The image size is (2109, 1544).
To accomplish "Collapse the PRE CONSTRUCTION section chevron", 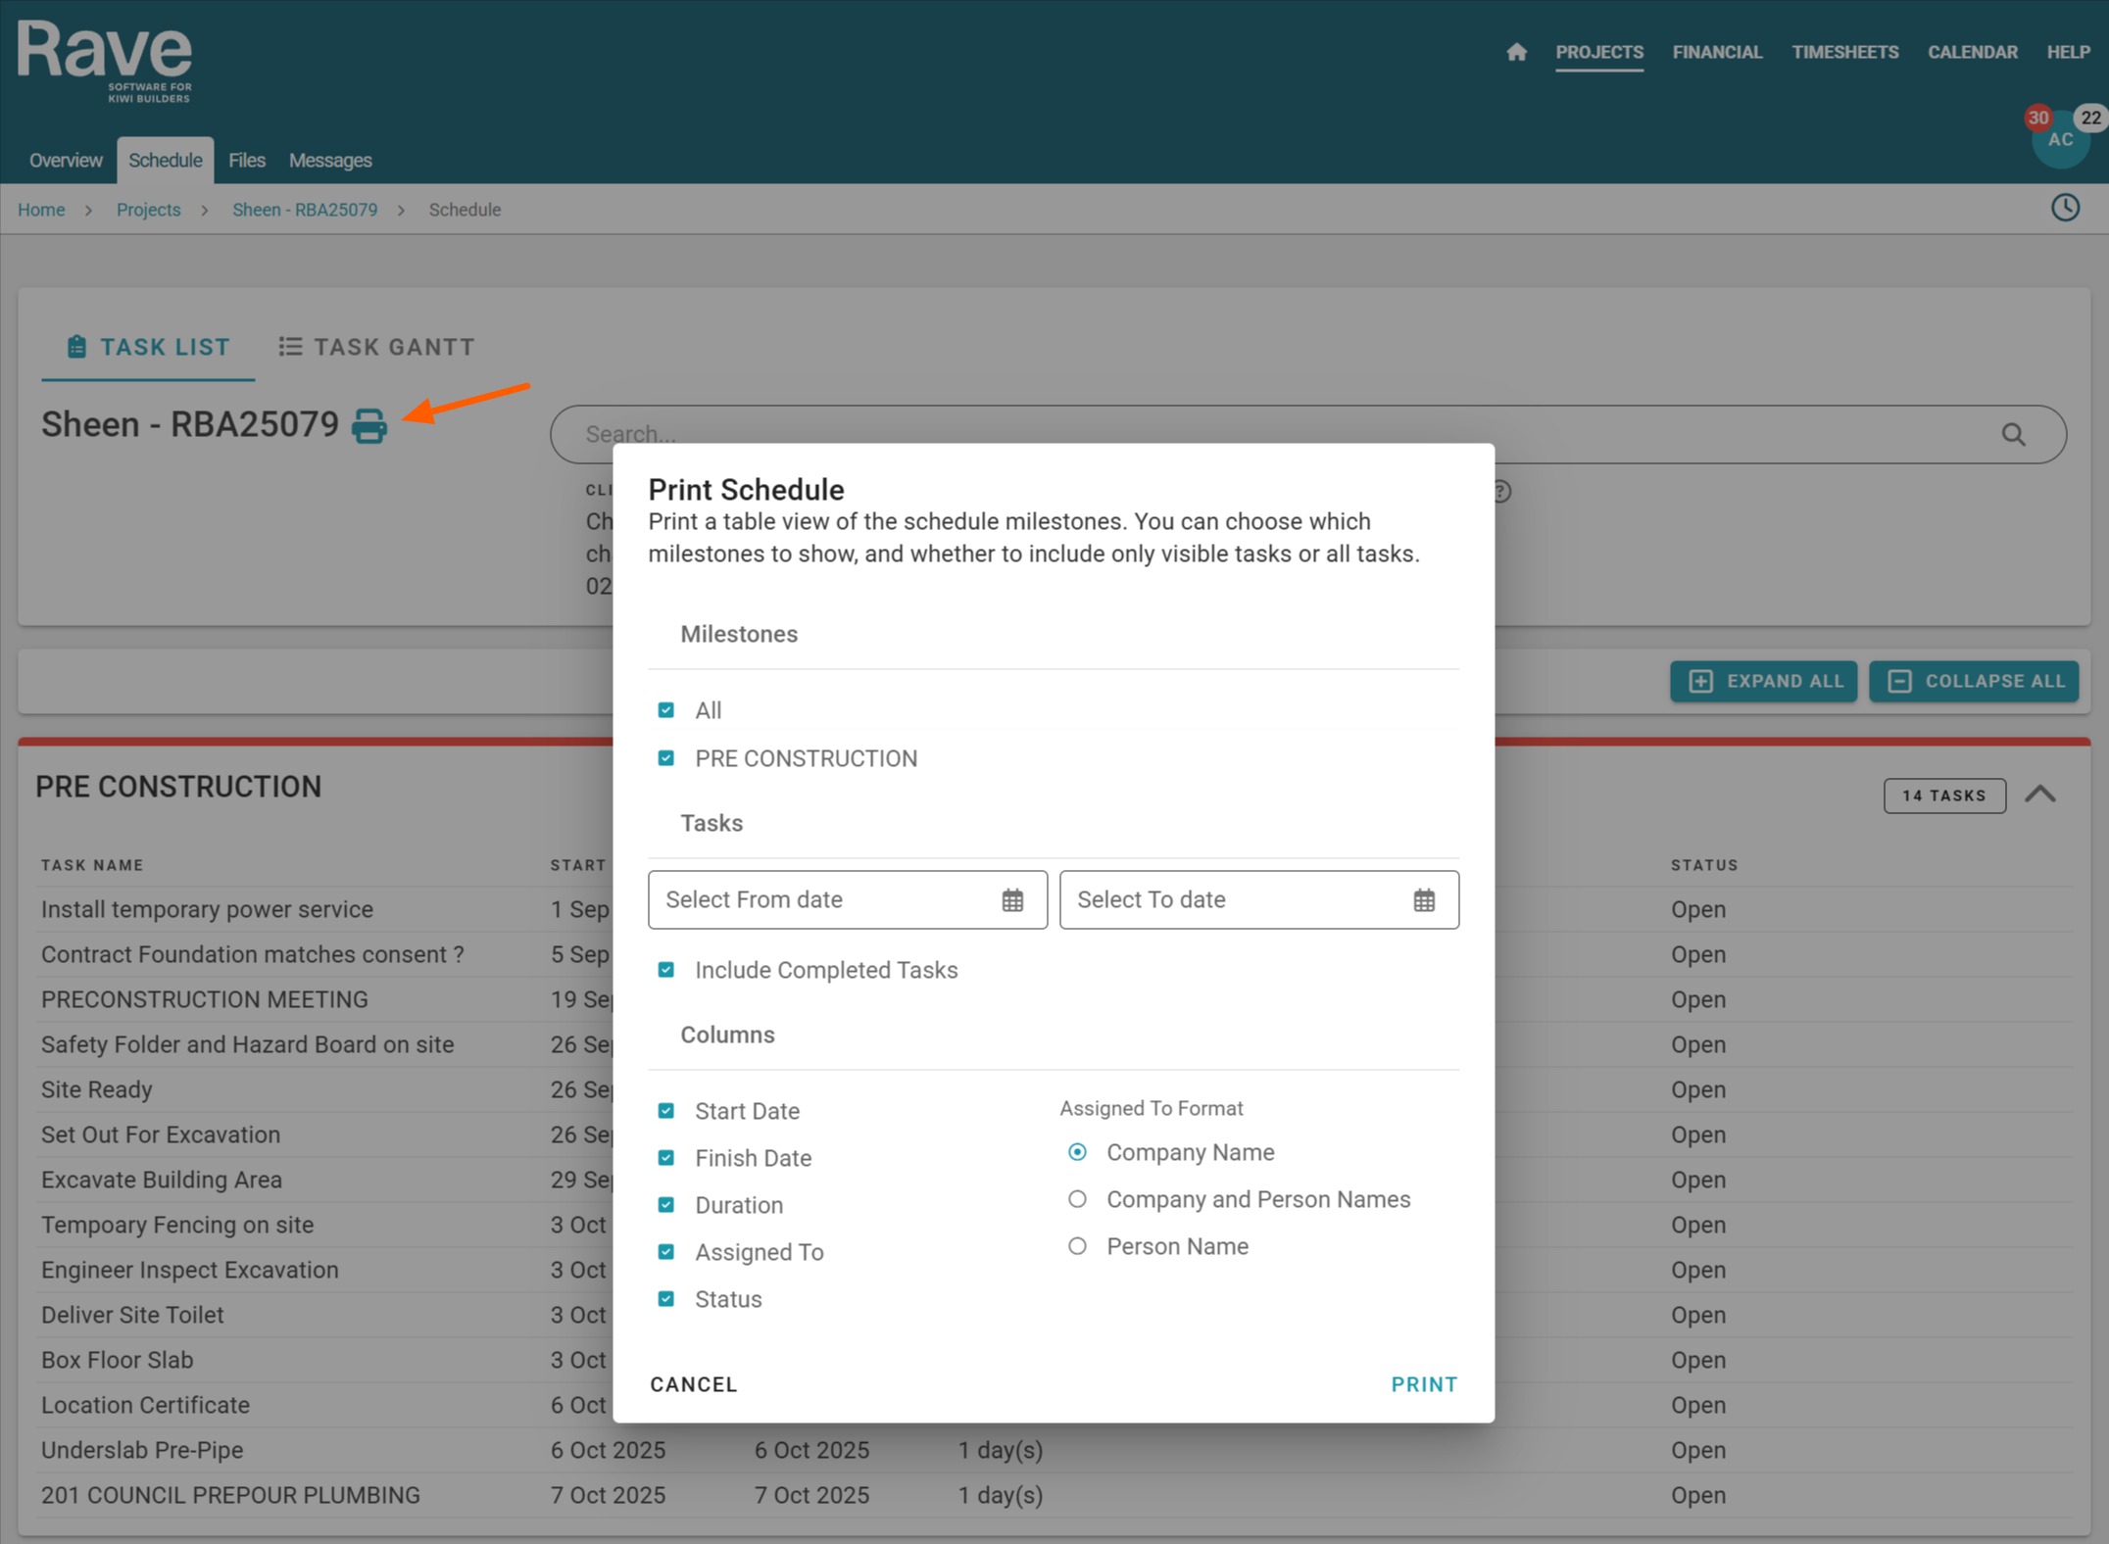I will pos(2039,795).
